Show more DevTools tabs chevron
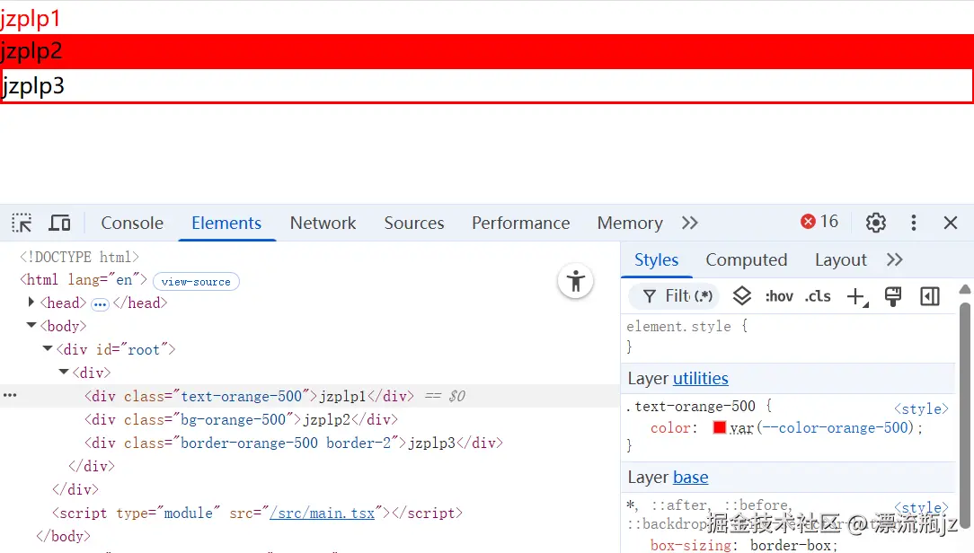This screenshot has width=974, height=553. pyautogui.click(x=690, y=223)
